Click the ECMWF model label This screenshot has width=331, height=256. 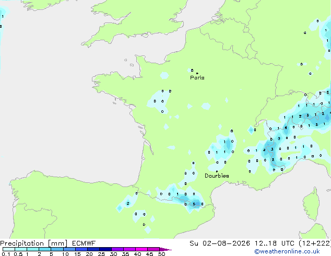click(x=84, y=243)
